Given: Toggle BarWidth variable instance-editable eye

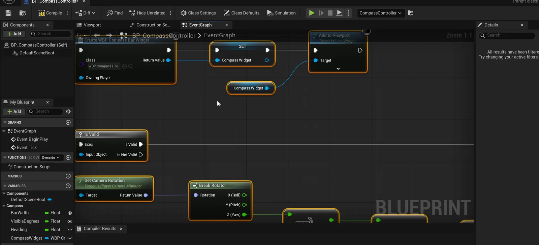Looking at the screenshot, I should (x=70, y=213).
